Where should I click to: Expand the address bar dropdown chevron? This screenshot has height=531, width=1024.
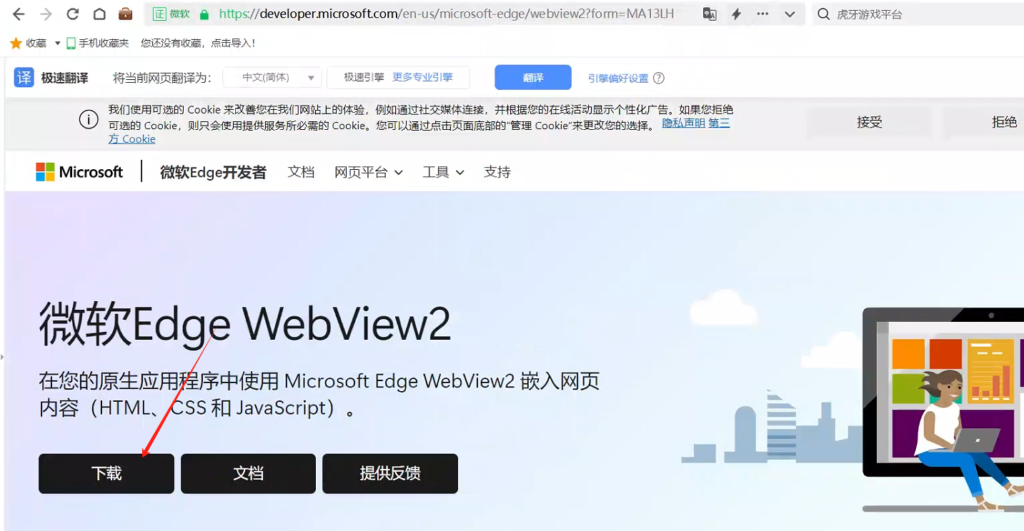point(790,14)
